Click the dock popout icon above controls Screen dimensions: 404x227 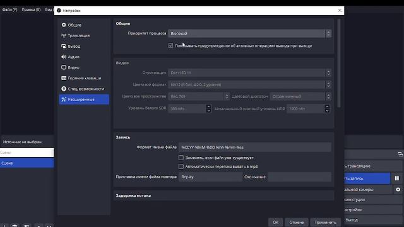click(x=400, y=154)
